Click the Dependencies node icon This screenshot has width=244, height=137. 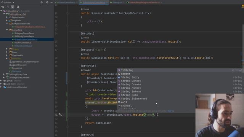click(10, 17)
